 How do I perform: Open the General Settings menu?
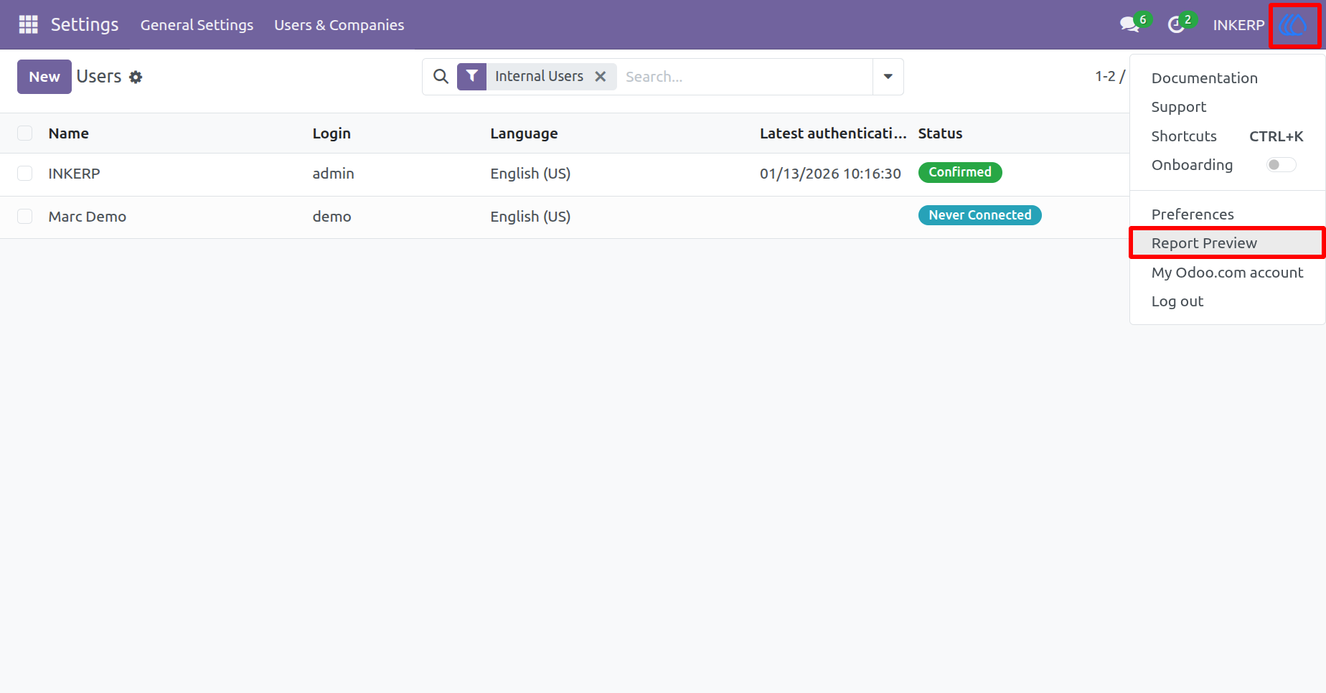tap(197, 25)
